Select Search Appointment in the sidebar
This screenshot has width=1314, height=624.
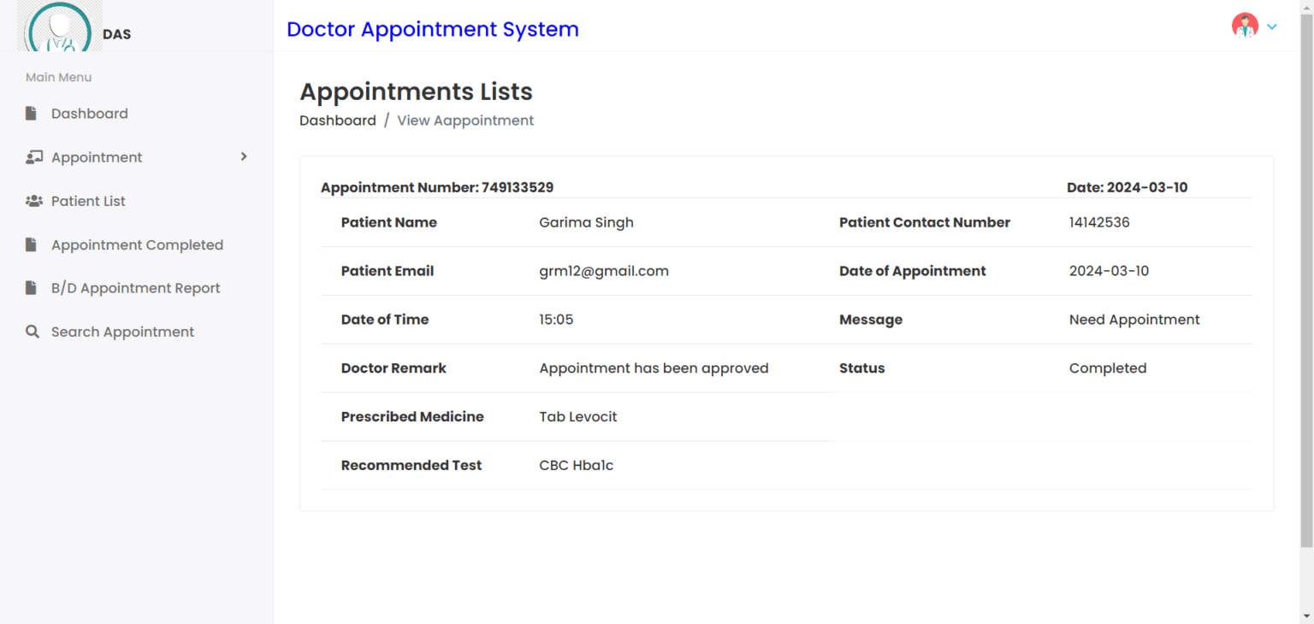point(123,331)
